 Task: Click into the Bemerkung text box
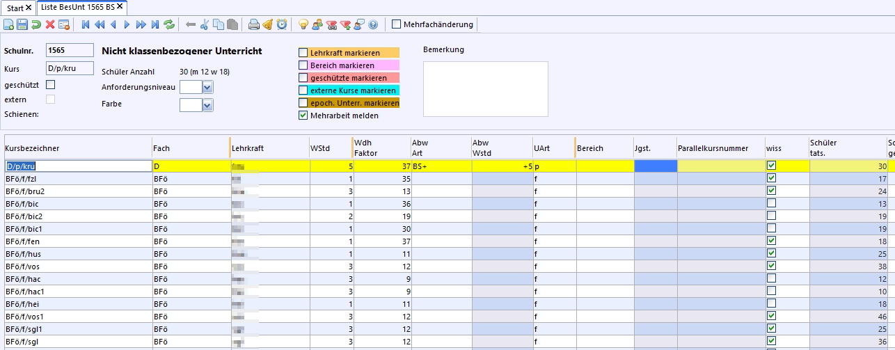(485, 89)
